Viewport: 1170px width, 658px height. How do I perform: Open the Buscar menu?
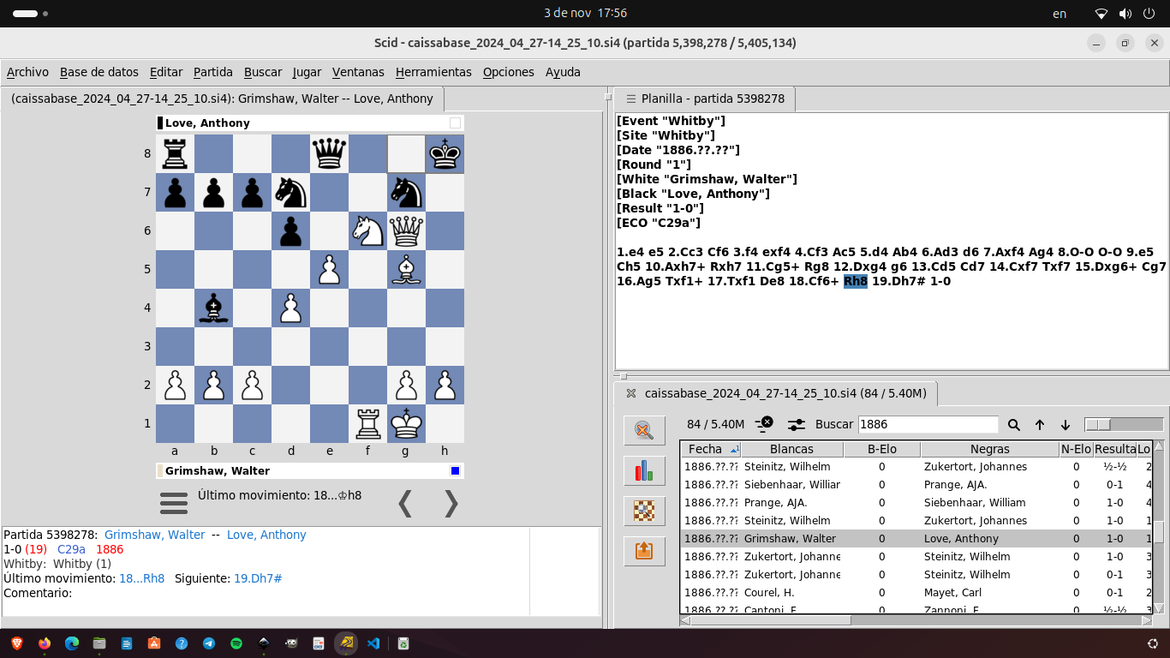pyautogui.click(x=263, y=72)
